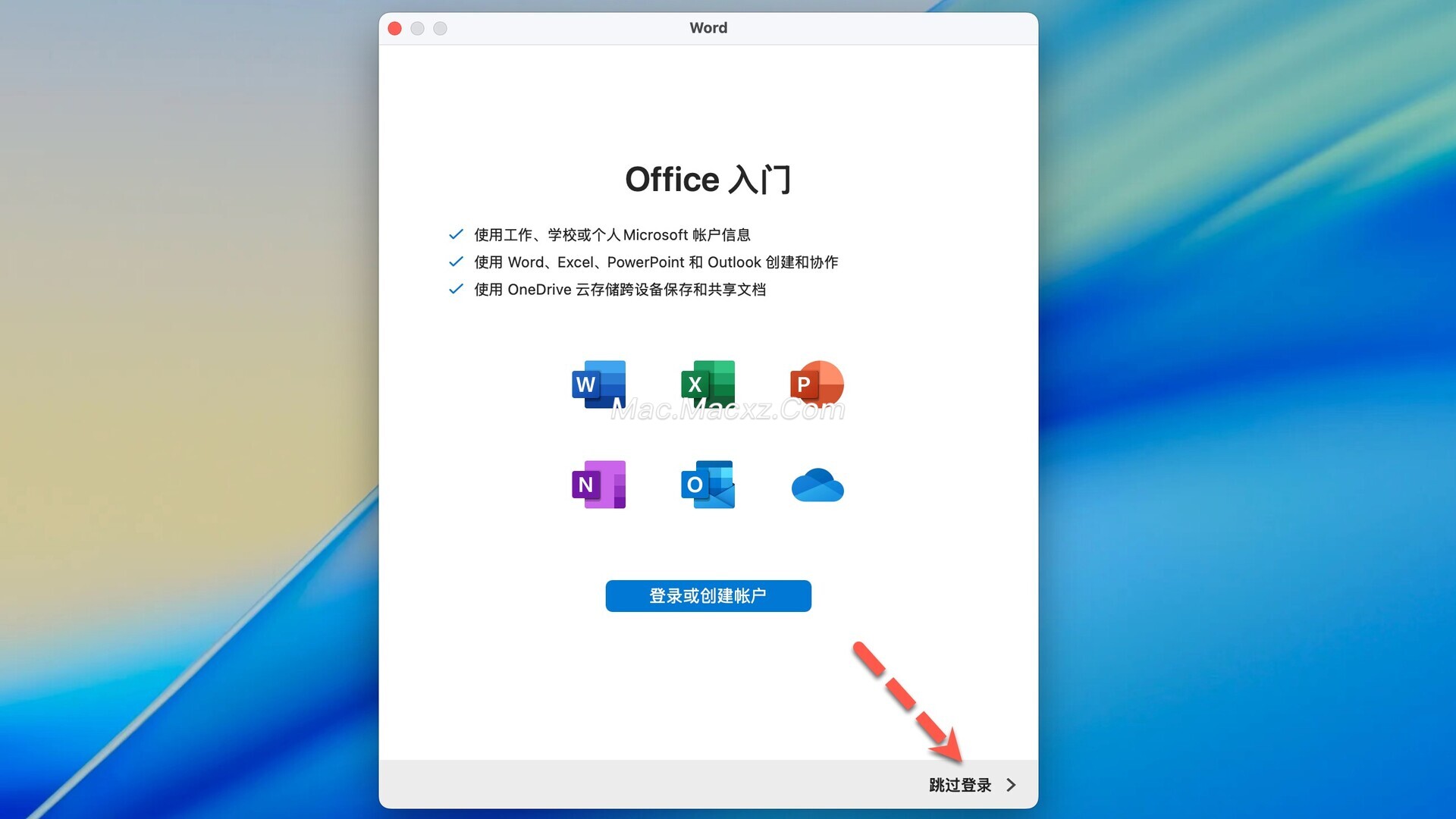Viewport: 1456px width, 819px height.
Task: Click the text about OneDrive 云存储 sharing
Action: (620, 290)
